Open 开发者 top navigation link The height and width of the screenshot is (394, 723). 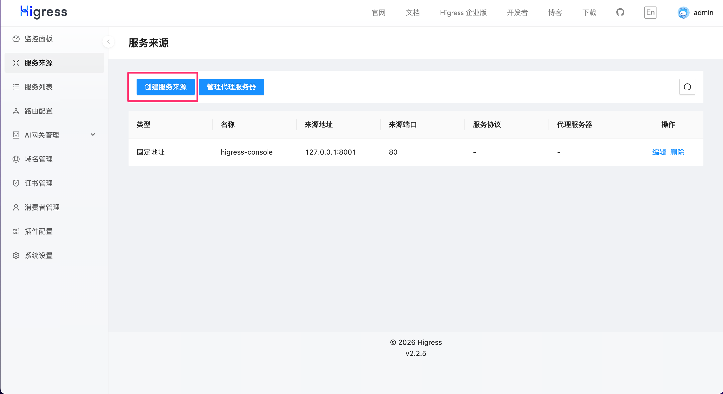click(517, 13)
